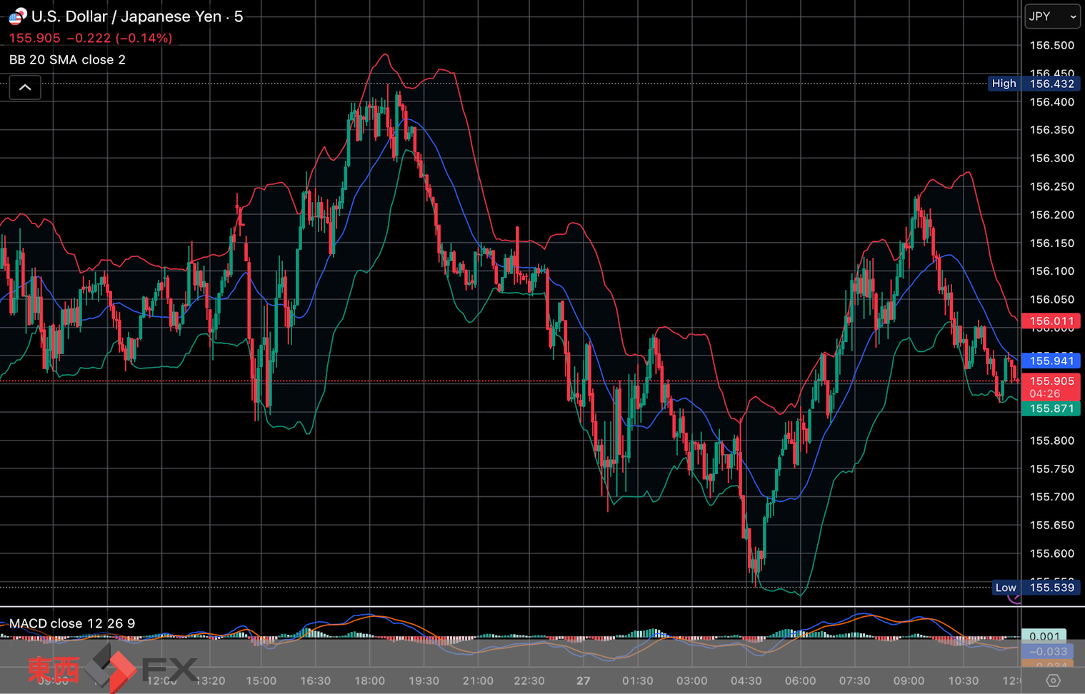Click the USD/JPY flag pair icon
Screen dimensions: 1085x694
point(17,16)
